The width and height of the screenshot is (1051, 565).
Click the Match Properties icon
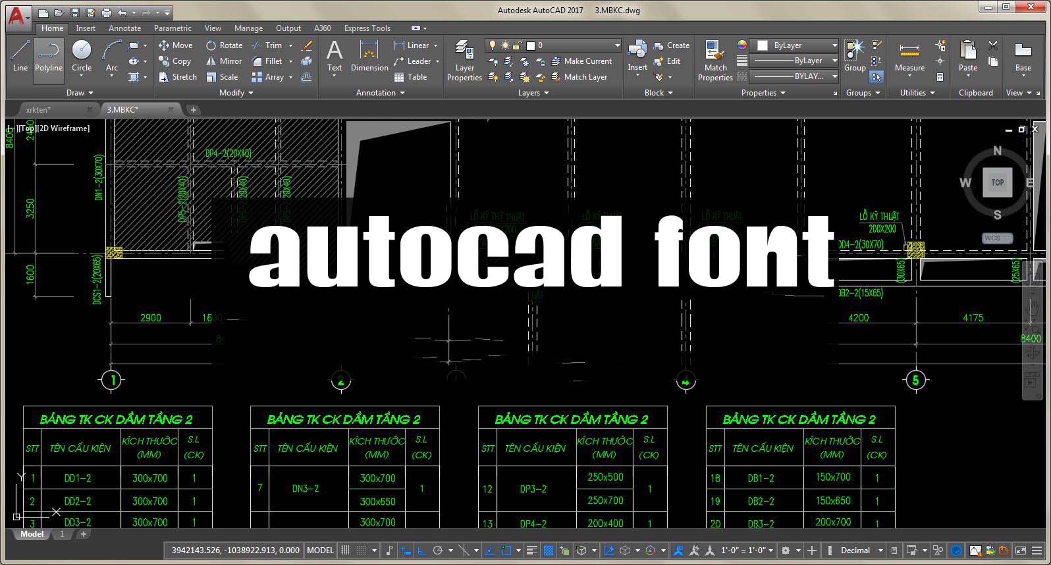click(x=715, y=61)
